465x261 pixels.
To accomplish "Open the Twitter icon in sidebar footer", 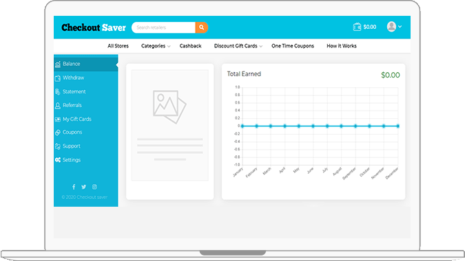I will pos(84,187).
